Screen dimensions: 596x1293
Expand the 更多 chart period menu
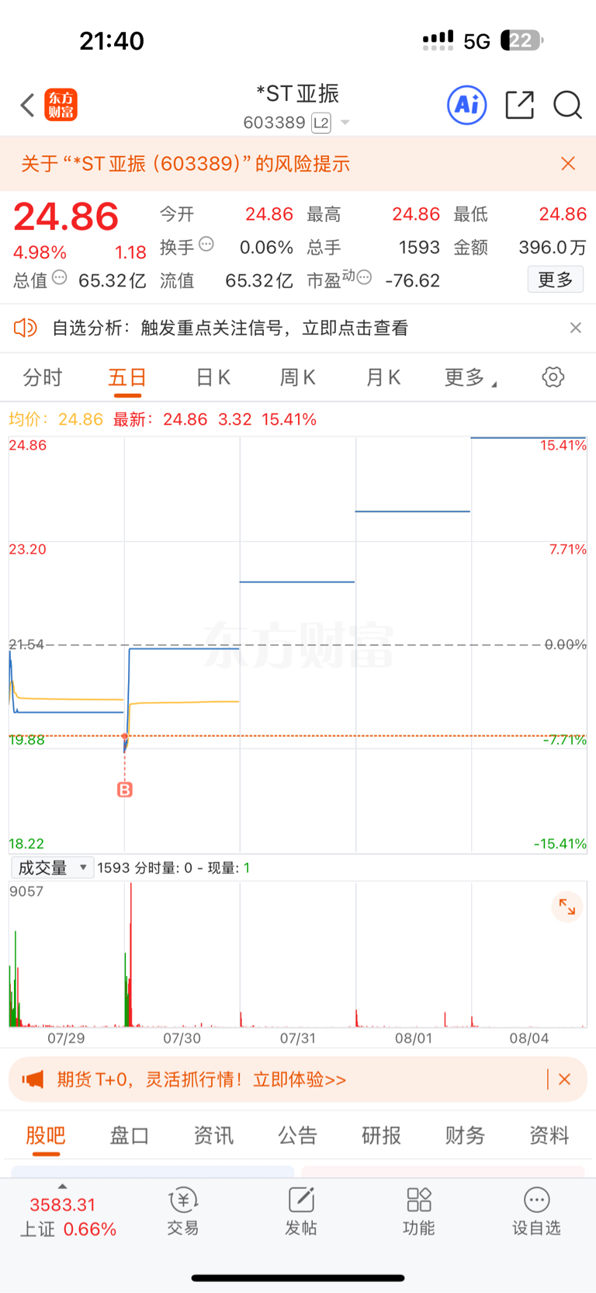click(470, 378)
